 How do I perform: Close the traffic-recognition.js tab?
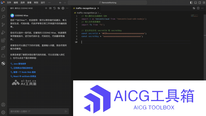click(x=98, y=8)
